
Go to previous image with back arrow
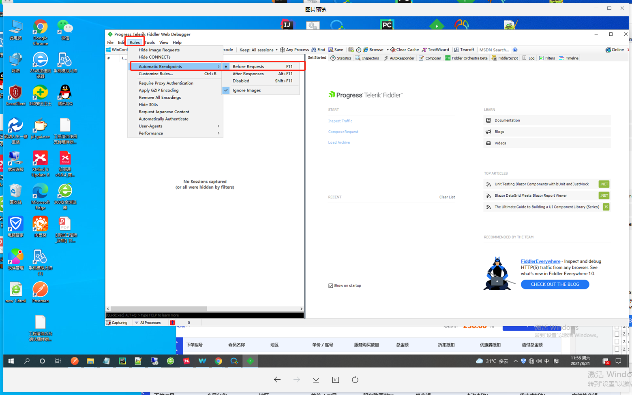[277, 380]
